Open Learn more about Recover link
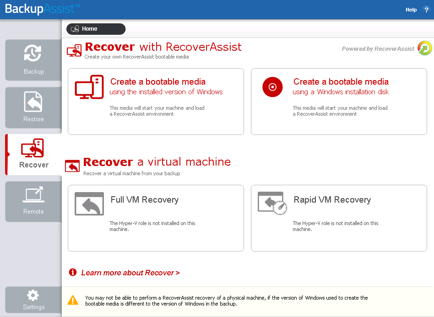 click(130, 273)
